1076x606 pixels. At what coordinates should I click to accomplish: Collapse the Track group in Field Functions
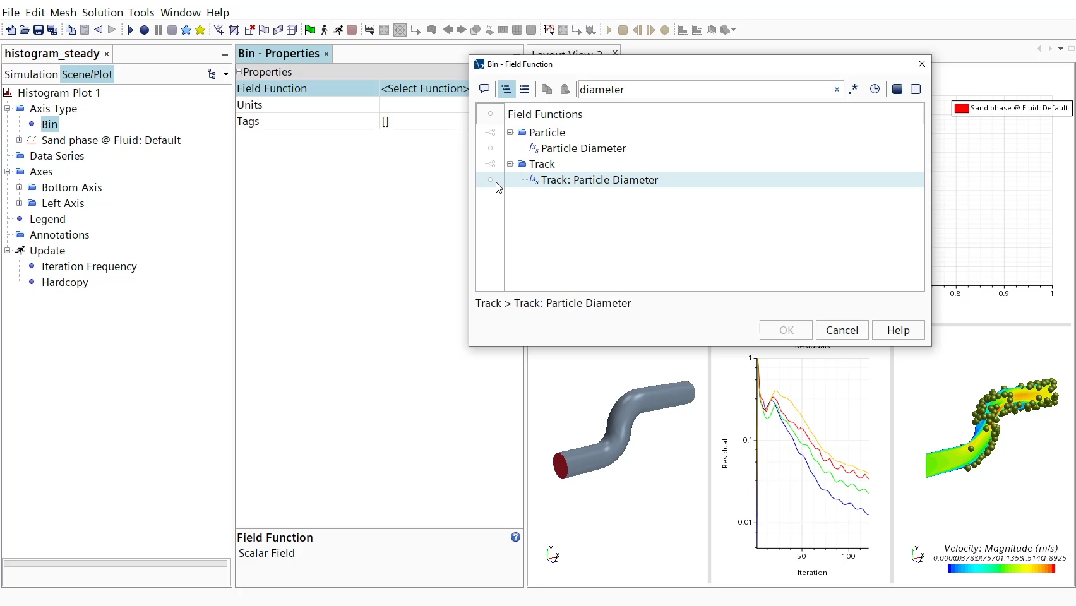click(510, 164)
